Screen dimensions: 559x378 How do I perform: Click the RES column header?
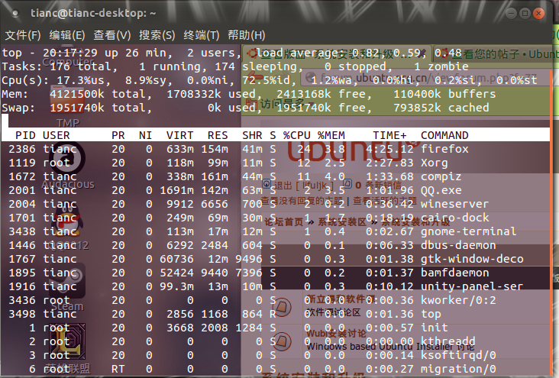pos(218,135)
